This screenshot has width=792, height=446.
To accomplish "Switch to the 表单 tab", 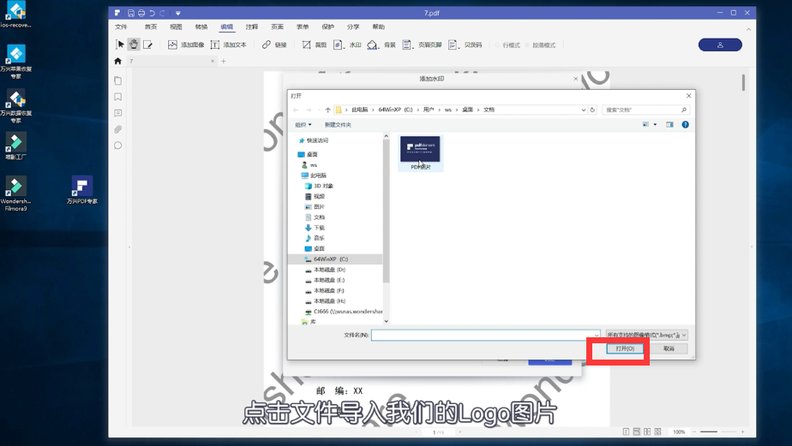I will [x=302, y=27].
